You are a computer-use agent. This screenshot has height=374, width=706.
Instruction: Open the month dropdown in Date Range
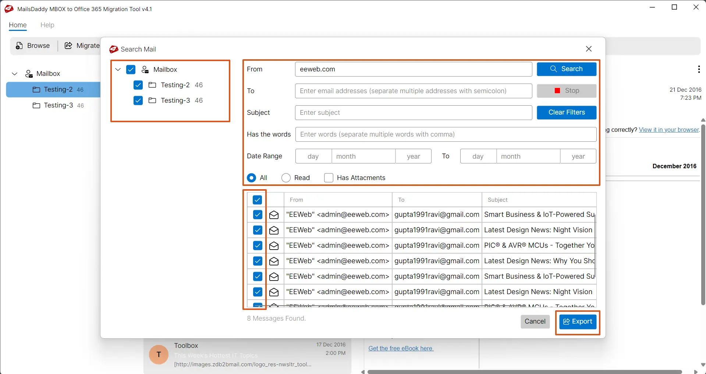pos(363,156)
